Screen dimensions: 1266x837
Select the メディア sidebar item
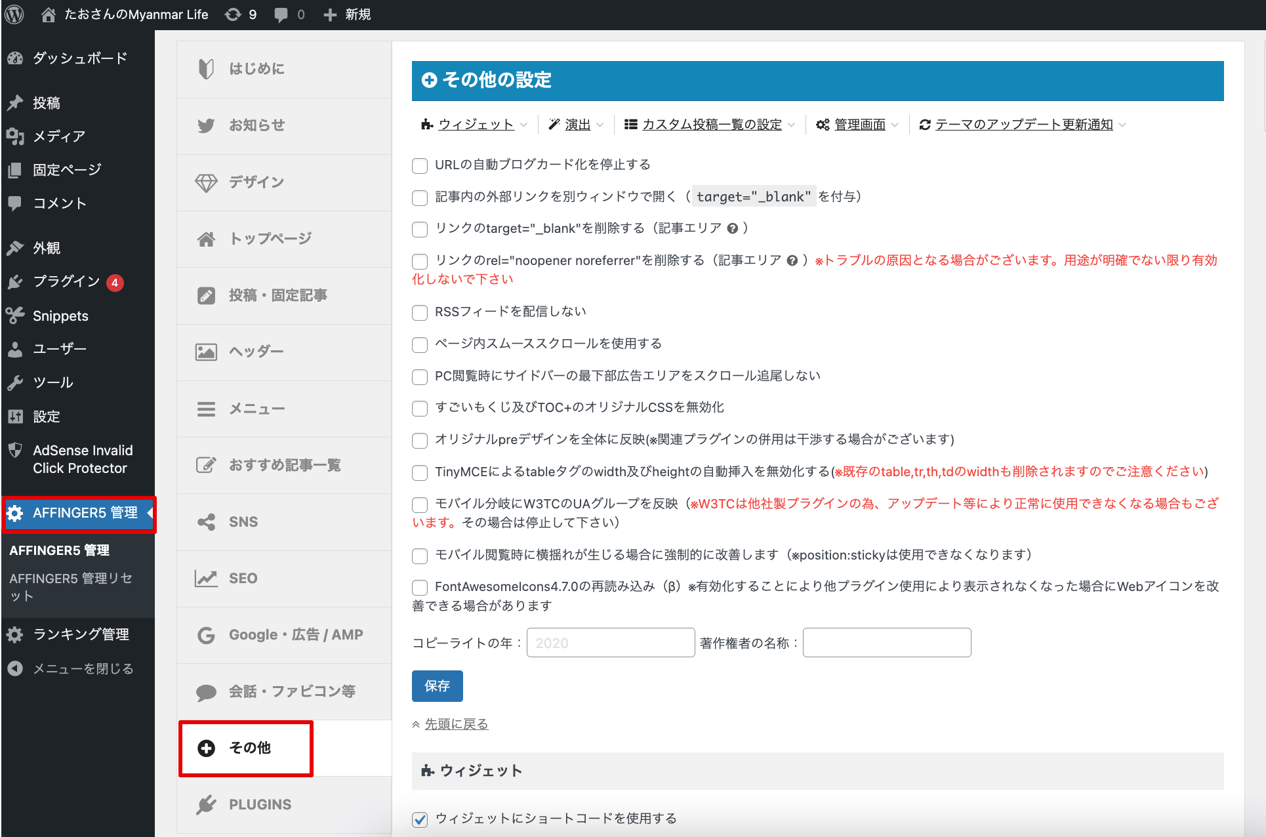tap(58, 136)
